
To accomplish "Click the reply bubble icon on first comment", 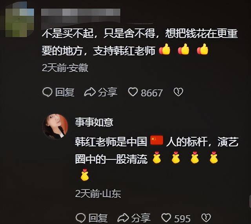I will click(x=47, y=92).
